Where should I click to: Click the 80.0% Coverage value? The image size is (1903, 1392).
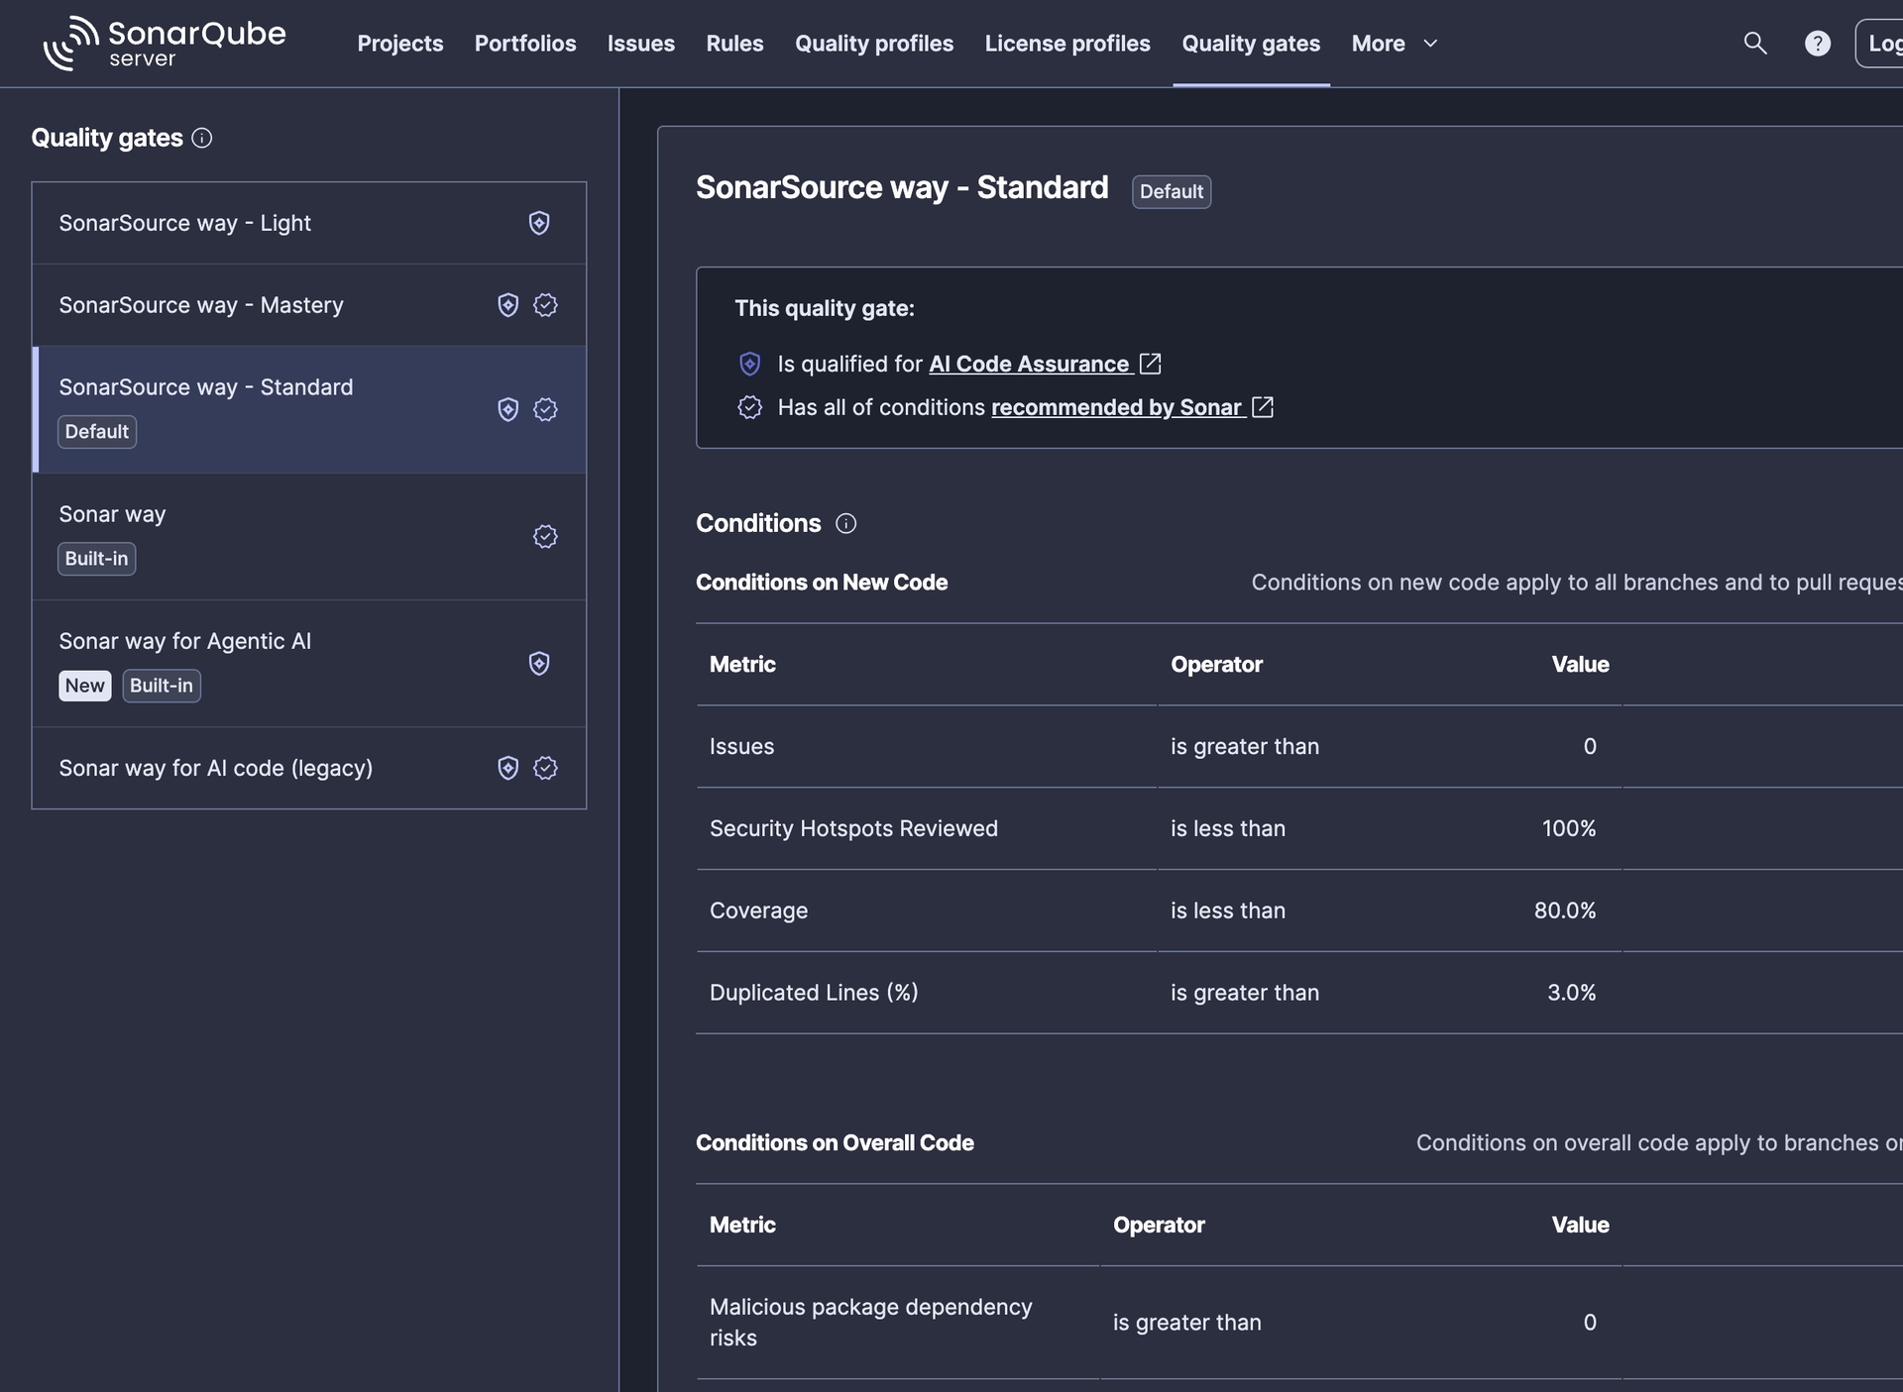click(x=1565, y=910)
